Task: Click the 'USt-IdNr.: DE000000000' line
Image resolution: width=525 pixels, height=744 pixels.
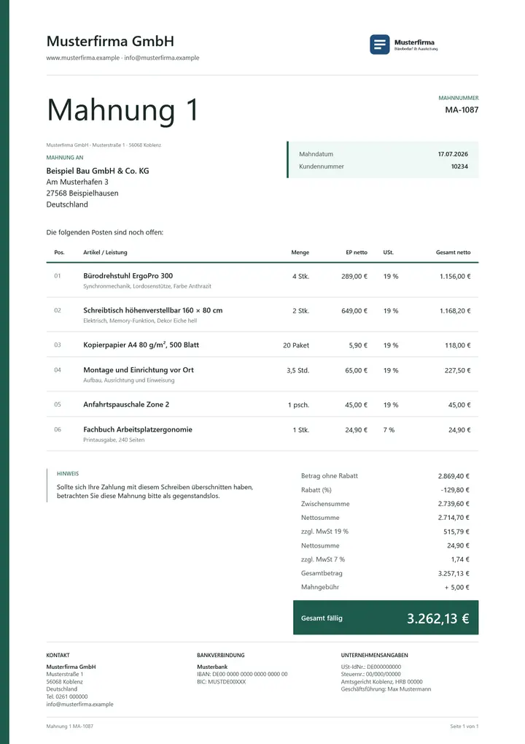Action: tap(371, 667)
